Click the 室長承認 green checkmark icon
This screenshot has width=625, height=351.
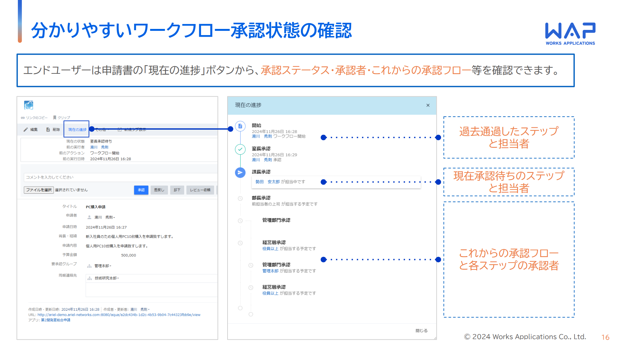(x=240, y=149)
